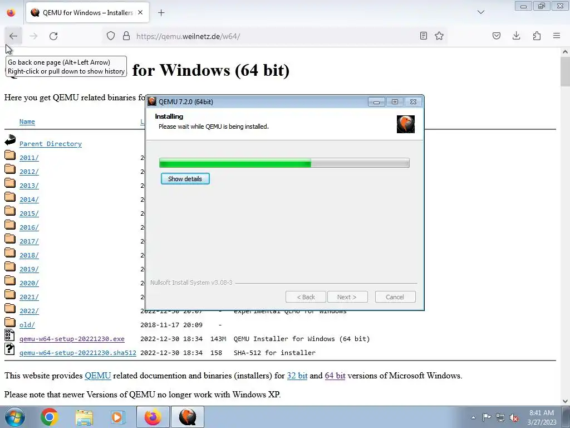Open the Firefox downloads panel

(516, 36)
